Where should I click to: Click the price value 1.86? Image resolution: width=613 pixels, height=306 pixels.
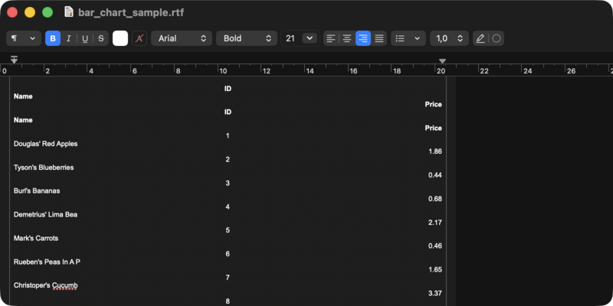point(435,151)
